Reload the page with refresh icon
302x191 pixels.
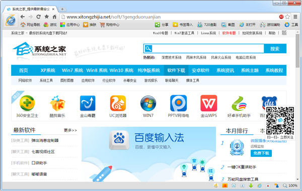39,17
